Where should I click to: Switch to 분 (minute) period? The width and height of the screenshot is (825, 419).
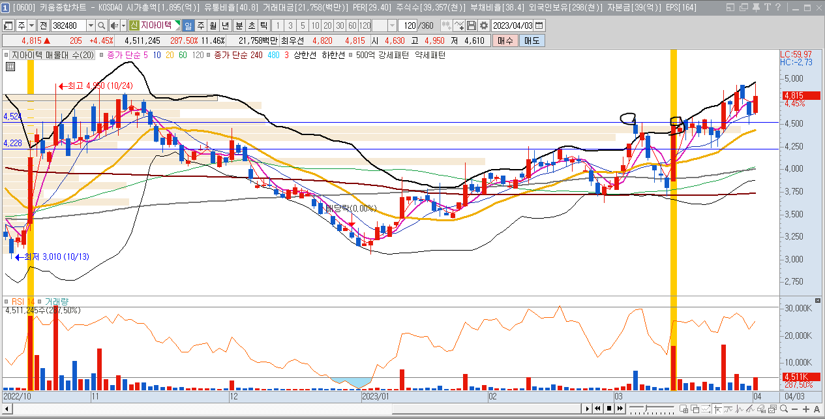[x=239, y=25]
